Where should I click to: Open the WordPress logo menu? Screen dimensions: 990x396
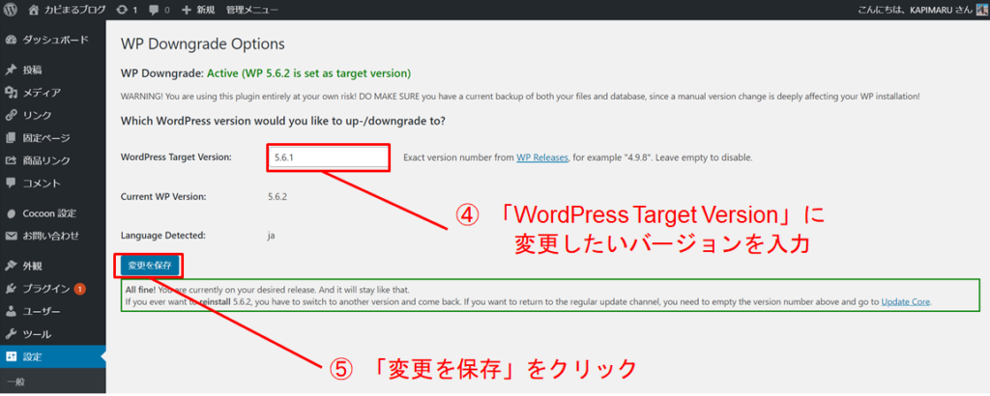[10, 10]
